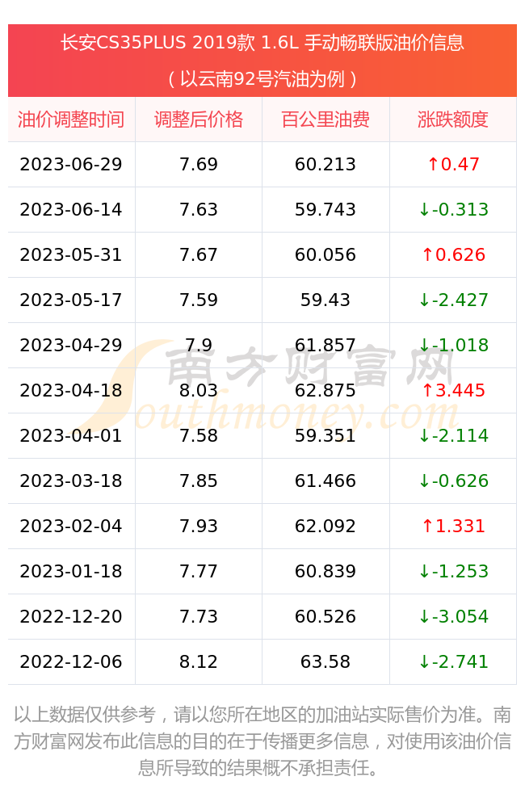
Task: Click the 百公里油费 column header
Action: coord(325,120)
